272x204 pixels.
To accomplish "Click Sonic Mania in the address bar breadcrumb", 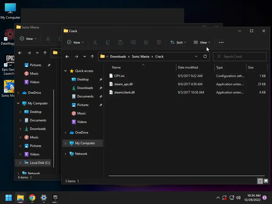I will pos(141,57).
